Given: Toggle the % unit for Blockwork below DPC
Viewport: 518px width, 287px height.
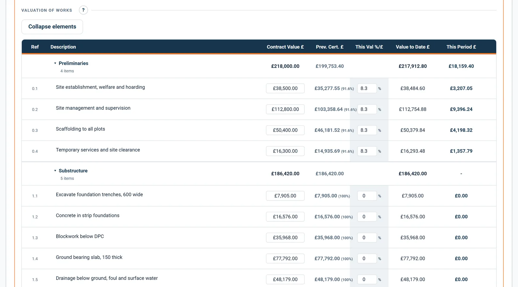Looking at the screenshot, I should 380,238.
